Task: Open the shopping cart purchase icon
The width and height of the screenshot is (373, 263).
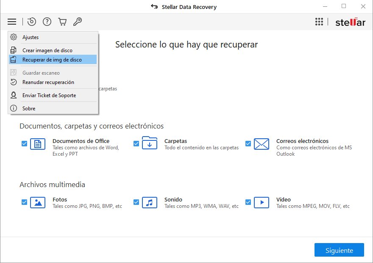Action: pyautogui.click(x=62, y=22)
